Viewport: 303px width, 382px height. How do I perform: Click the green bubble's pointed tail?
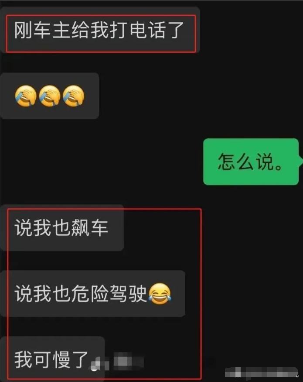[300, 162]
